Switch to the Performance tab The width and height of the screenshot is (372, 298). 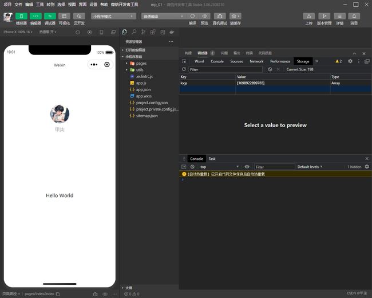pyautogui.click(x=280, y=61)
